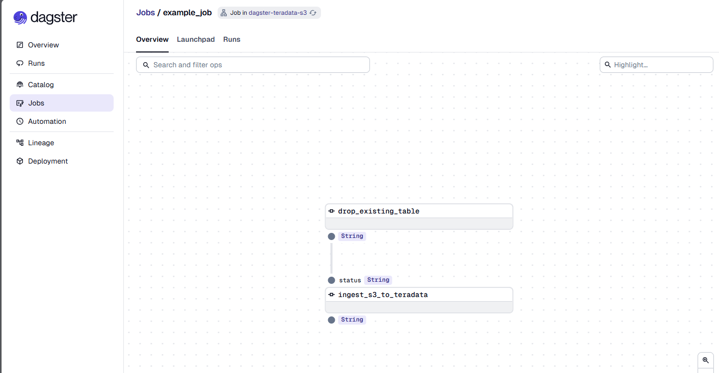
Task: Click the status input String type tag
Action: (378, 280)
